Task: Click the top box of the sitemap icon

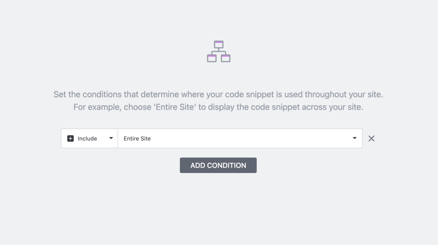Action: (219, 44)
